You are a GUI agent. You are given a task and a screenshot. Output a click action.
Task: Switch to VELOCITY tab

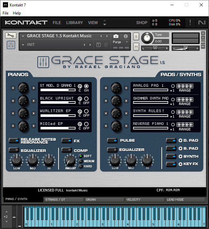pyautogui.click(x=145, y=200)
